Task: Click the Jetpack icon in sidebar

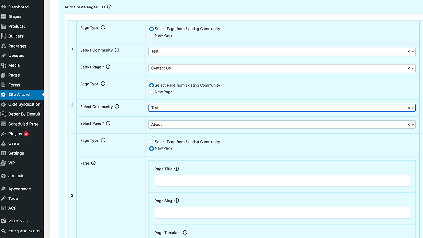Action: (x=3, y=176)
